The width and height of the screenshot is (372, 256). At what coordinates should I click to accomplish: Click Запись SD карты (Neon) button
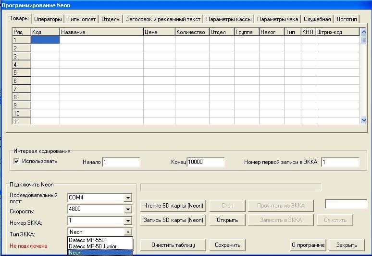click(173, 220)
